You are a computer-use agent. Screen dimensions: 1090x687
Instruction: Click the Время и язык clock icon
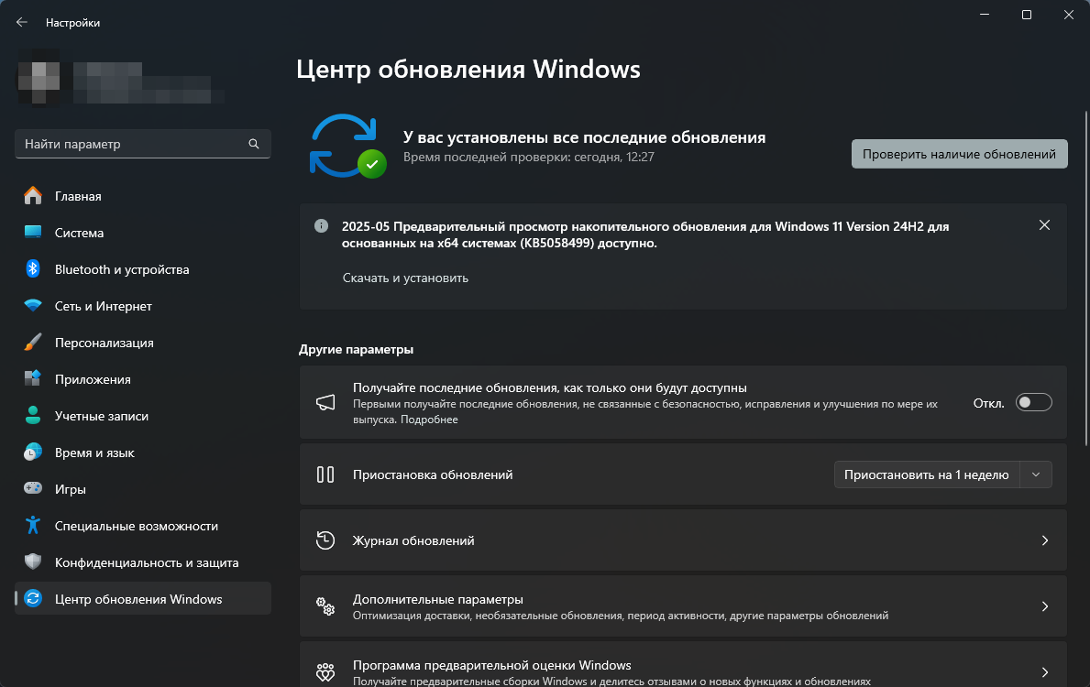coord(33,453)
